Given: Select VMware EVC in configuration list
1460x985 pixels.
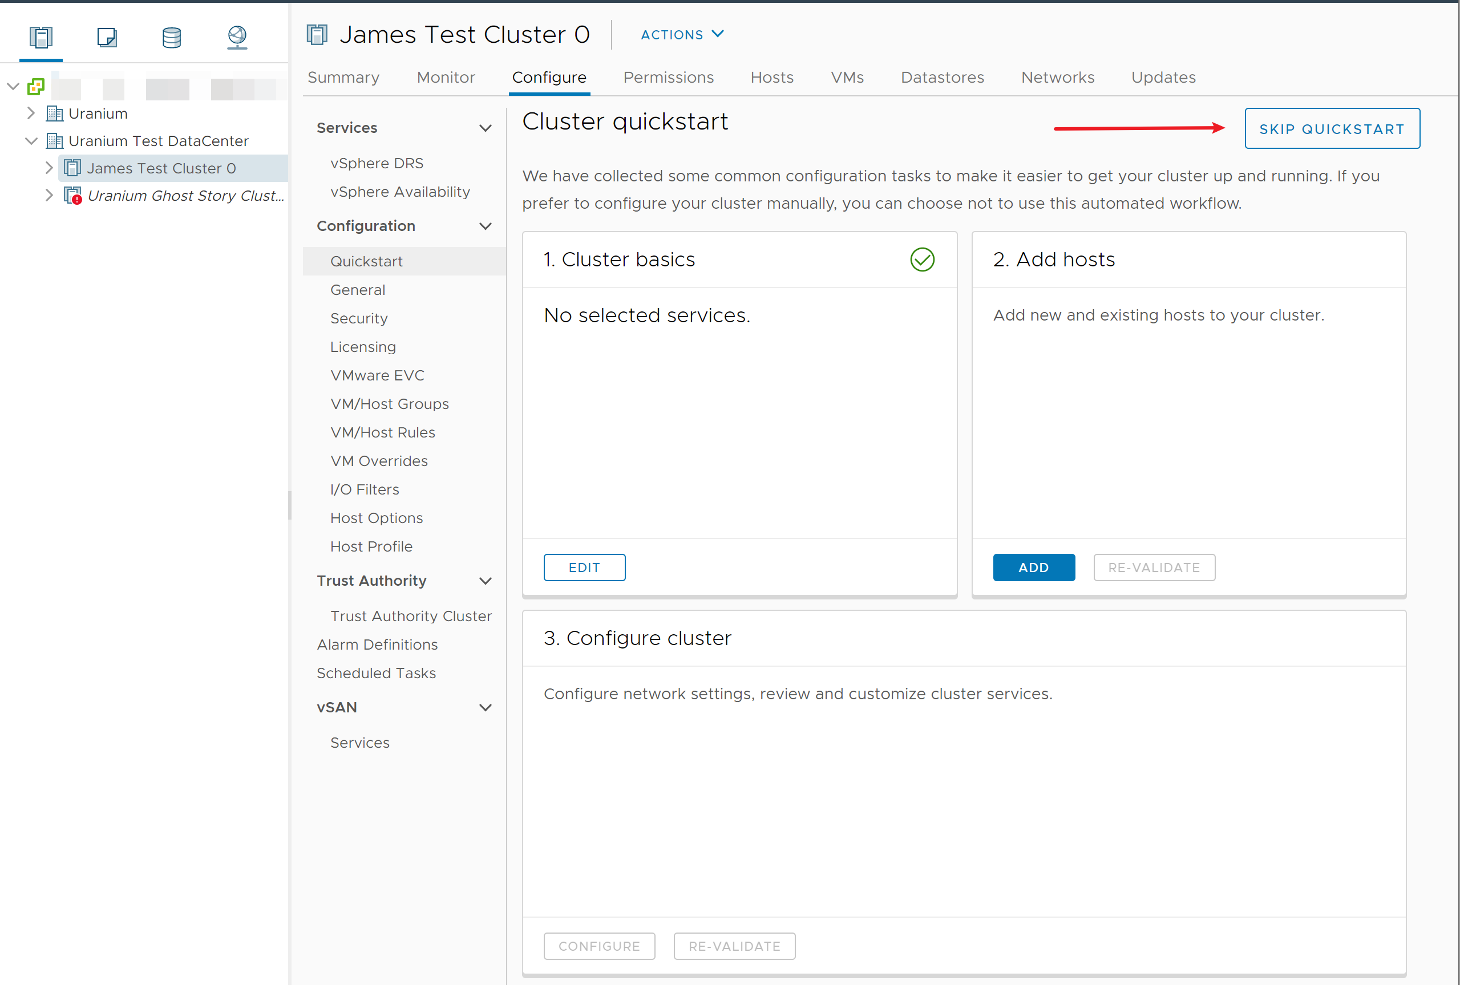Looking at the screenshot, I should (x=377, y=376).
